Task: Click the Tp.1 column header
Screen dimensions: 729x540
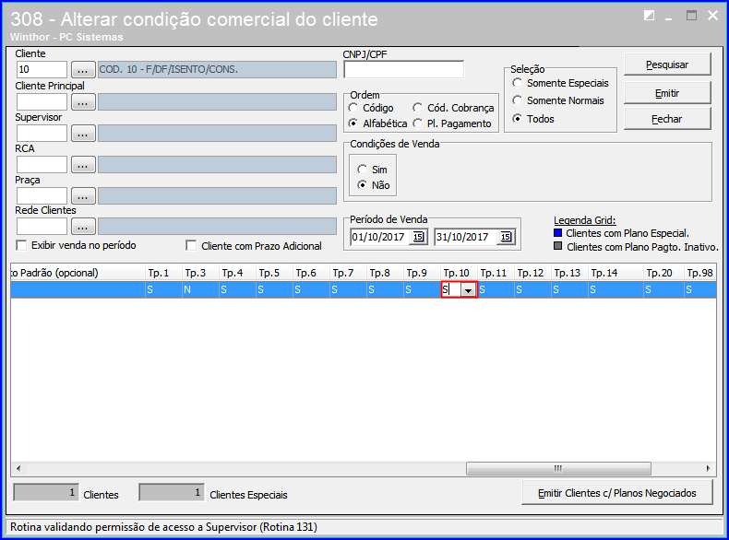Action: click(x=163, y=273)
